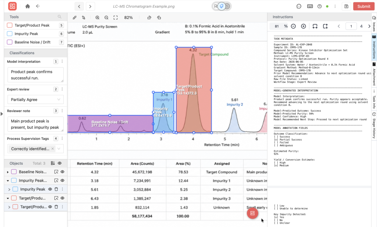Go to previous task with left chevron

(79, 7)
